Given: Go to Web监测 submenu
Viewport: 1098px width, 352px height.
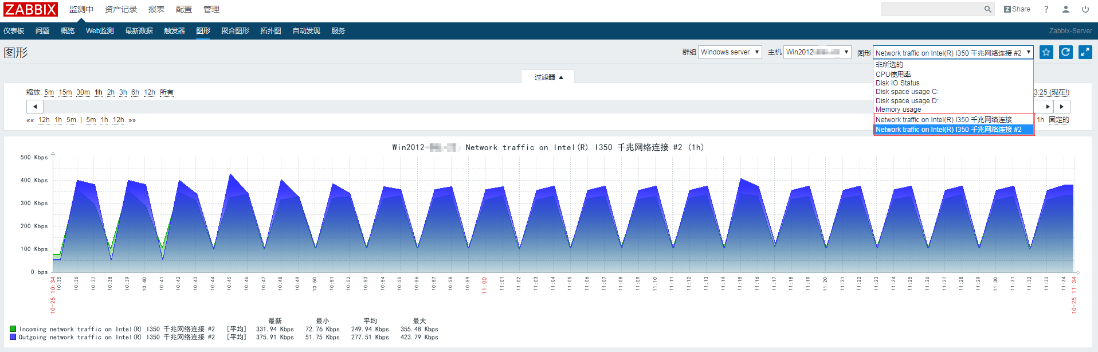Looking at the screenshot, I should click(100, 31).
